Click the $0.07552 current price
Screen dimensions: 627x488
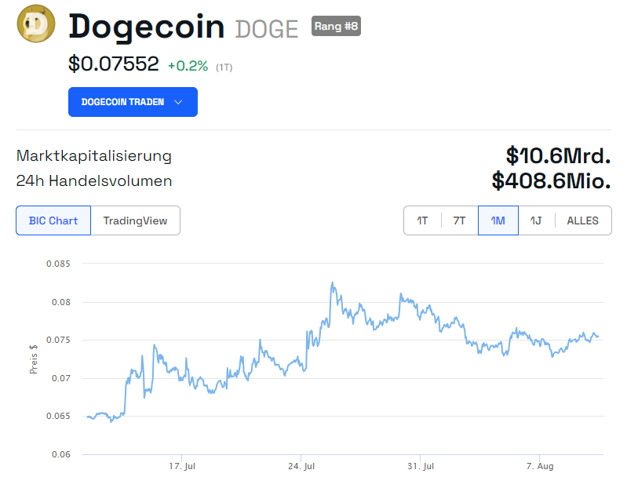(x=114, y=64)
